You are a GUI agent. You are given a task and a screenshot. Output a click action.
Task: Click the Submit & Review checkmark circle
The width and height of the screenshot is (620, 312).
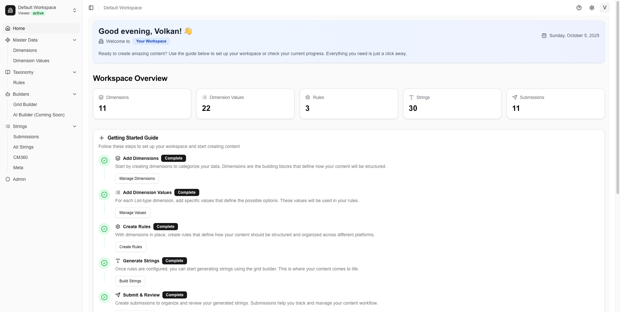click(x=104, y=297)
